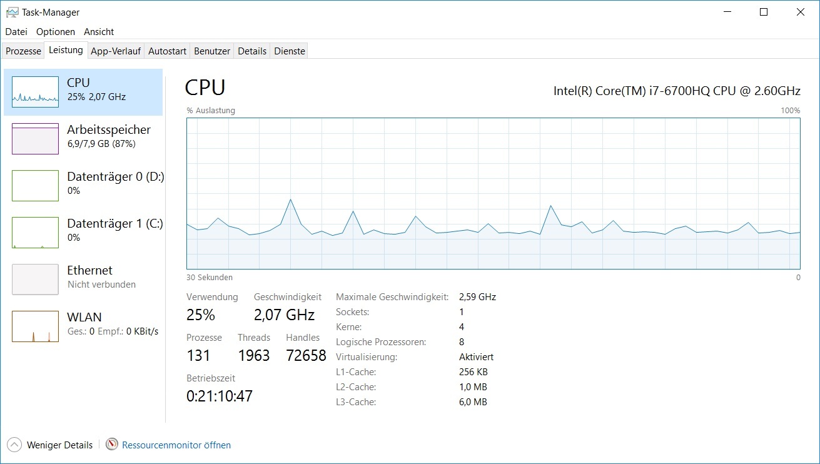Select the Datenträger 1 (C:) graph icon
820x464 pixels.
(35, 233)
